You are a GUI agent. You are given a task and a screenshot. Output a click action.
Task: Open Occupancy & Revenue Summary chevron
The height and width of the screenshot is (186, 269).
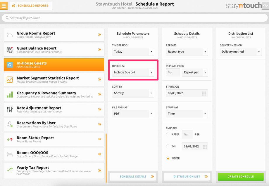tap(99, 94)
